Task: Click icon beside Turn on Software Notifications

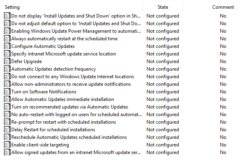Action: (7, 92)
